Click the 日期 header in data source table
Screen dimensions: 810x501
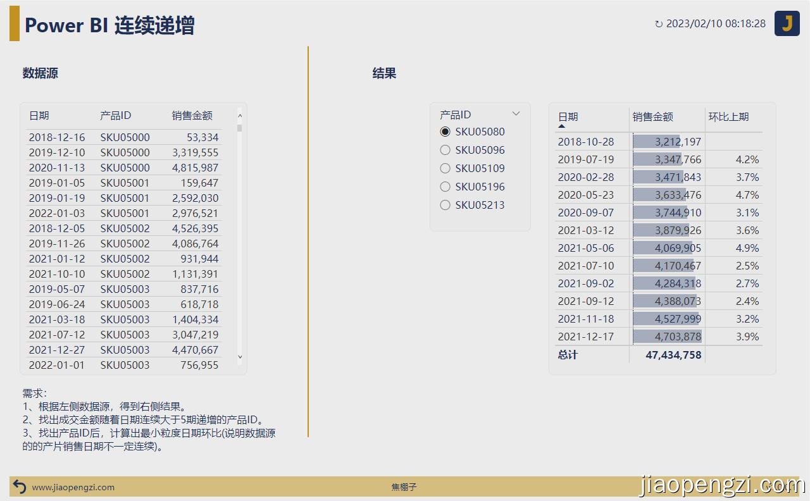tap(39, 115)
